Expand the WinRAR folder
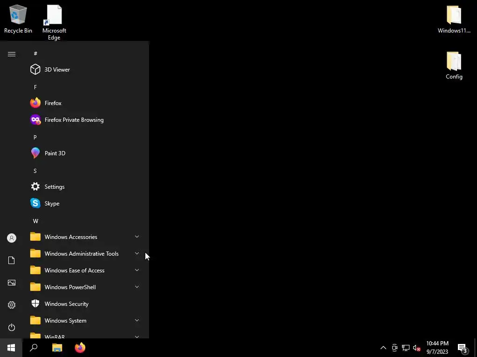477x357 pixels. tap(85, 335)
